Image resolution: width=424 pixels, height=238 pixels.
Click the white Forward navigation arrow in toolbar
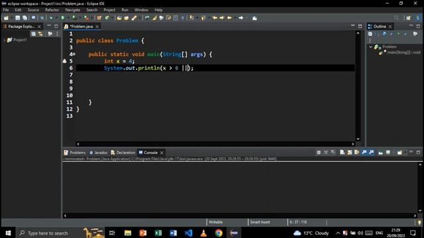click(x=240, y=18)
